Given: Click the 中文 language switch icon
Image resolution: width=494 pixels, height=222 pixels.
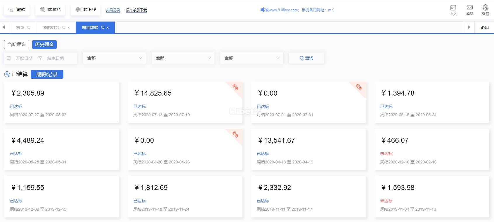Looking at the screenshot, I should tap(453, 8).
